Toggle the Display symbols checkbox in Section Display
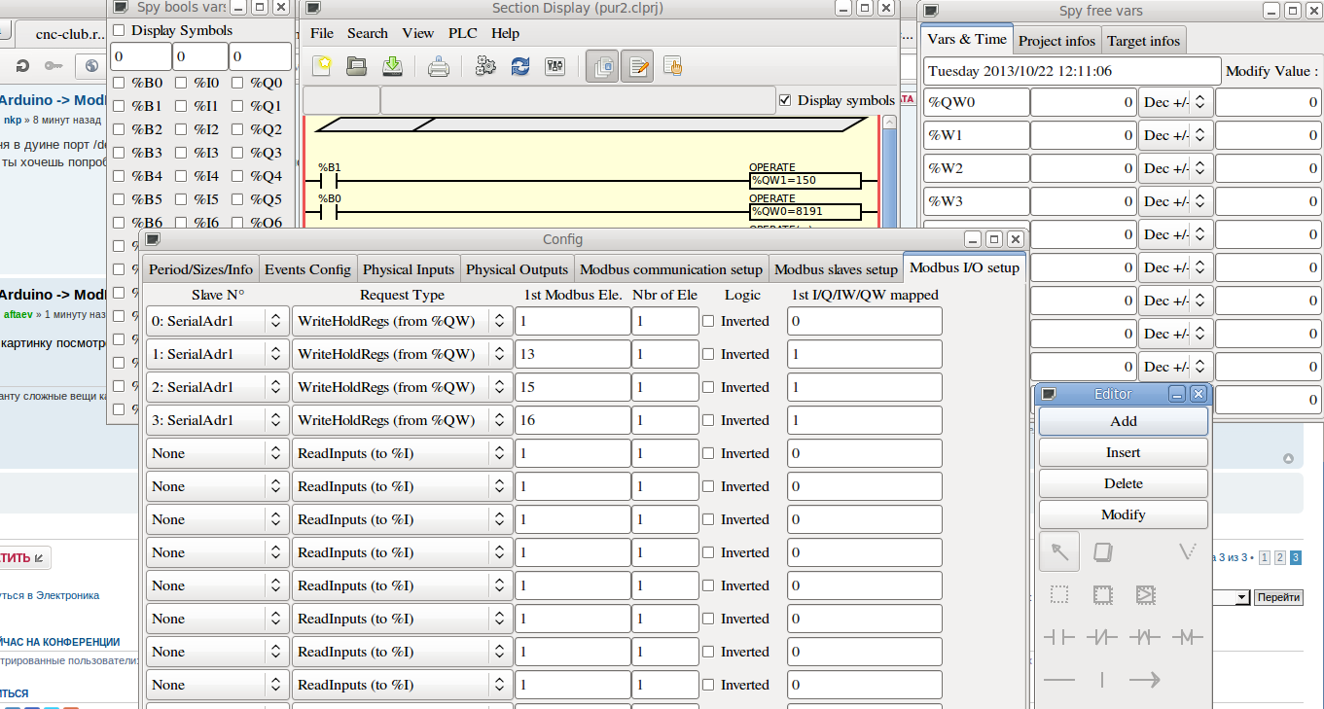The height and width of the screenshot is (709, 1324). [785, 100]
